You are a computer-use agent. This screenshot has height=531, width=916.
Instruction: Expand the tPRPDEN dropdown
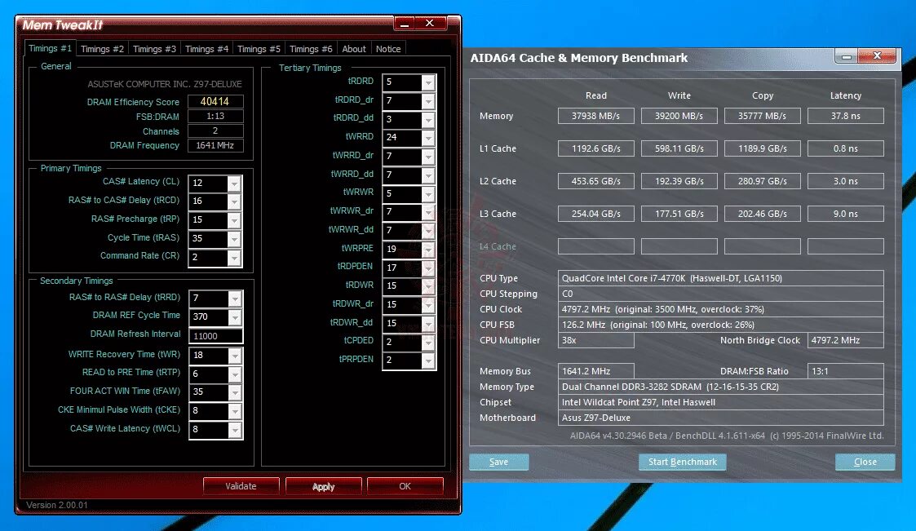[x=428, y=361]
